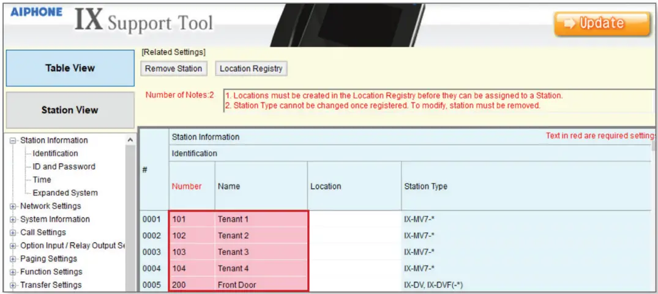Click the Tenant 1 name cell
This screenshot has height=294, width=658.
pyautogui.click(x=261, y=219)
